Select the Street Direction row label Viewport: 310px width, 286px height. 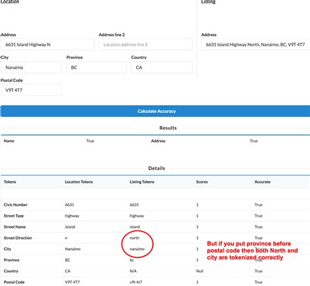[18, 238]
